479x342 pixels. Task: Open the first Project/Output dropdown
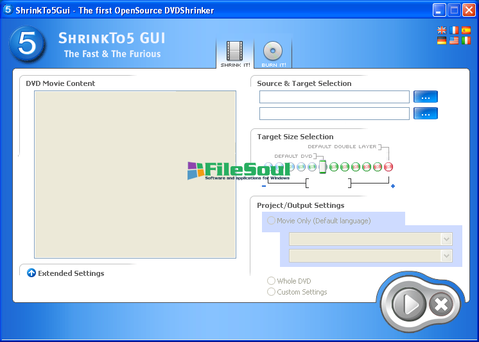(x=370, y=239)
